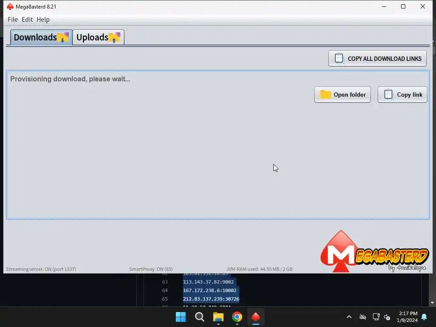The height and width of the screenshot is (327, 436).
Task: Click line number 63 in background editor
Action: 165,282
